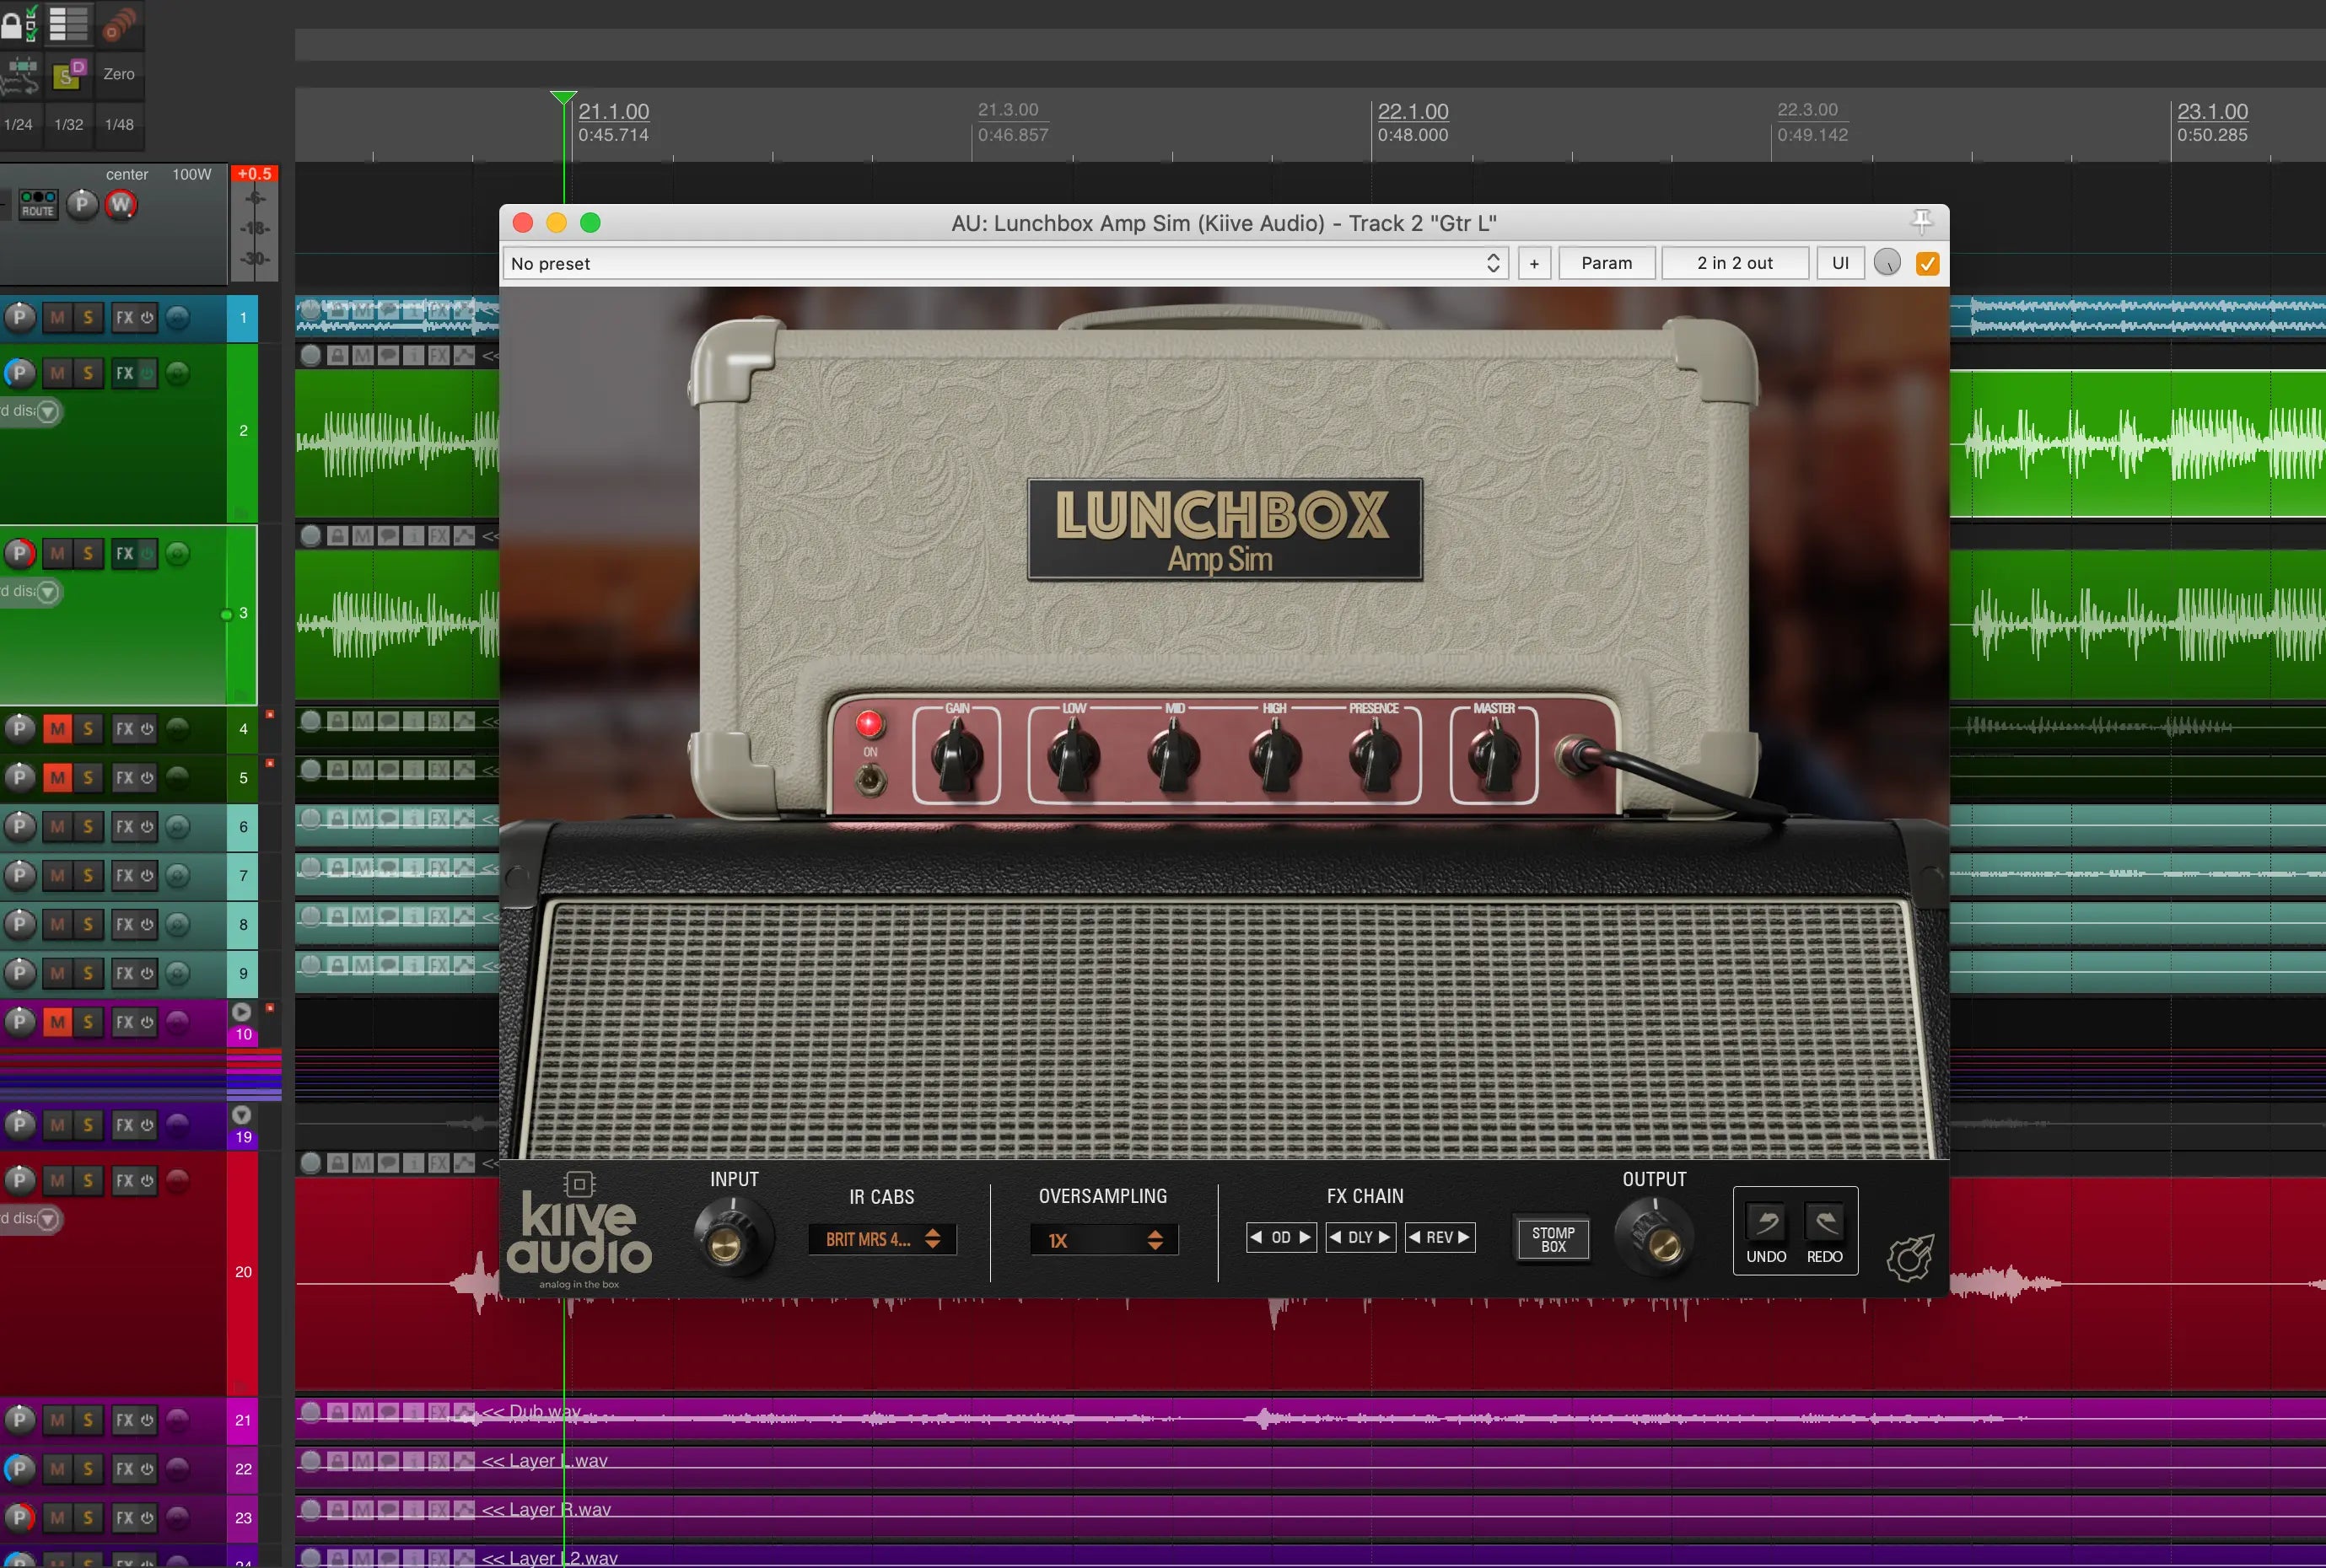Click the INPUT knob
The height and width of the screenshot is (1568, 2326).
[x=734, y=1237]
